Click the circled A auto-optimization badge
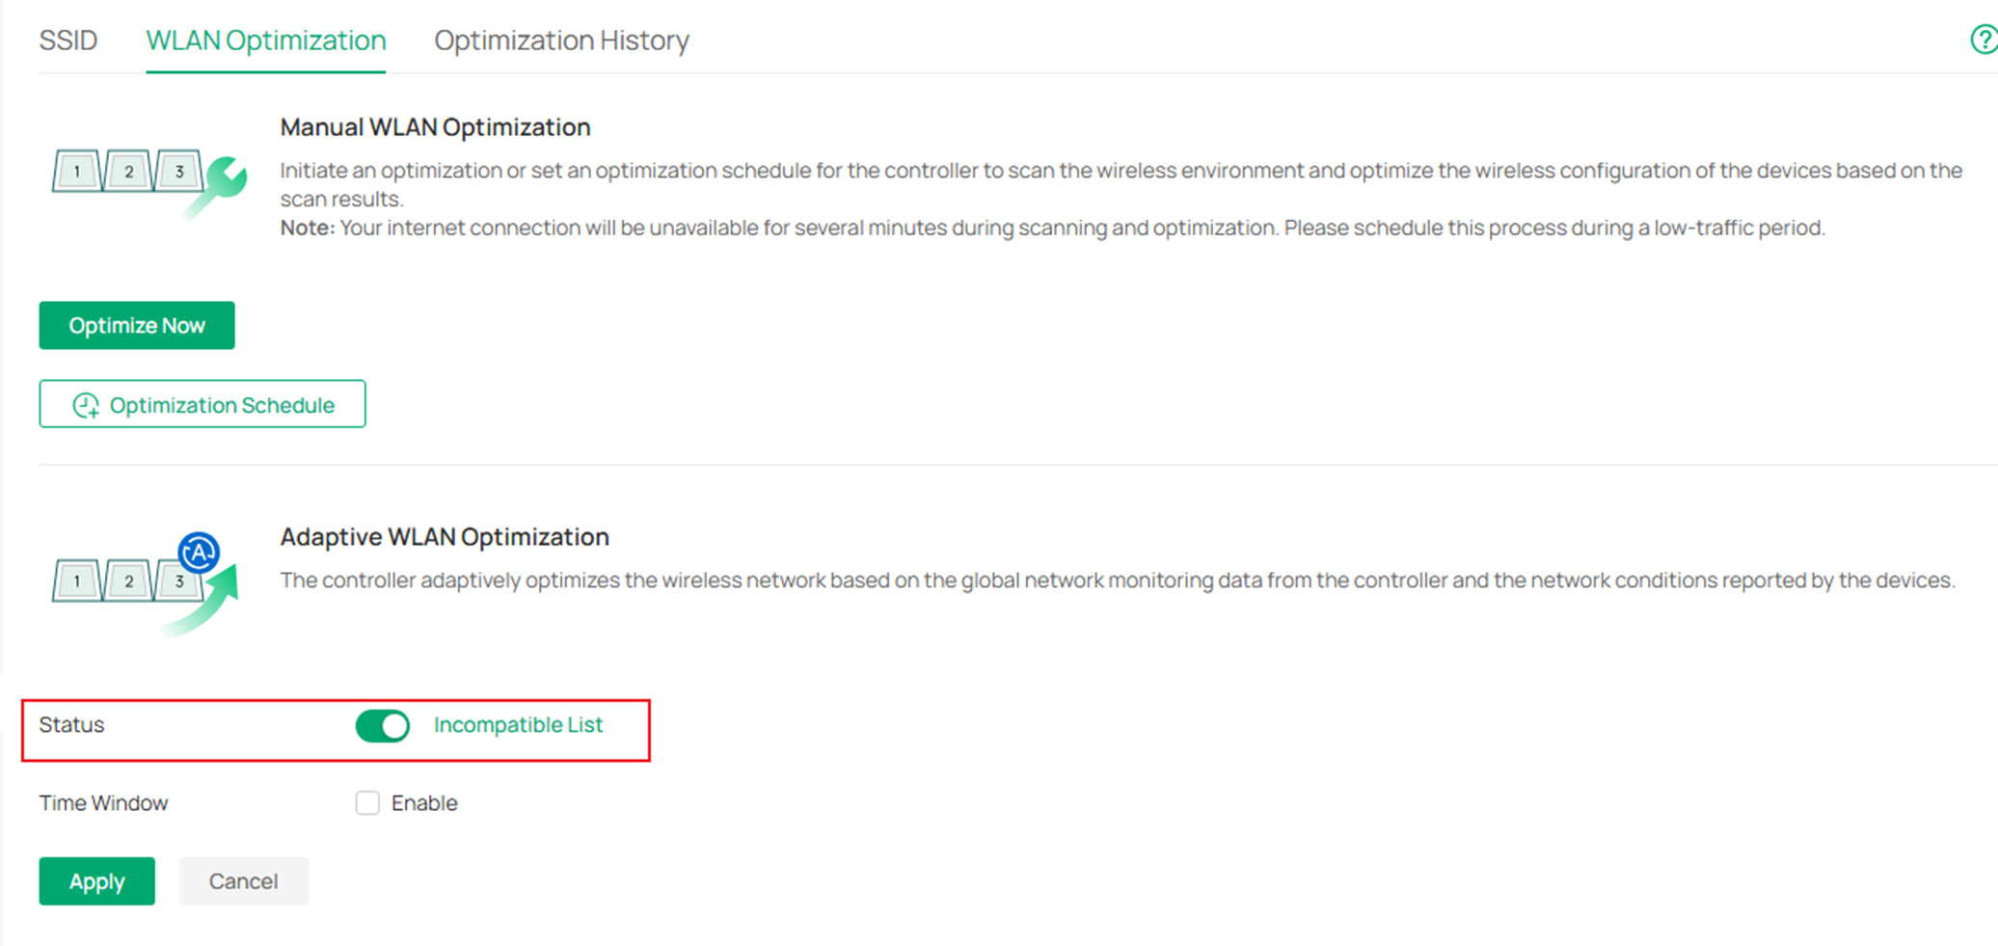 pyautogui.click(x=197, y=553)
